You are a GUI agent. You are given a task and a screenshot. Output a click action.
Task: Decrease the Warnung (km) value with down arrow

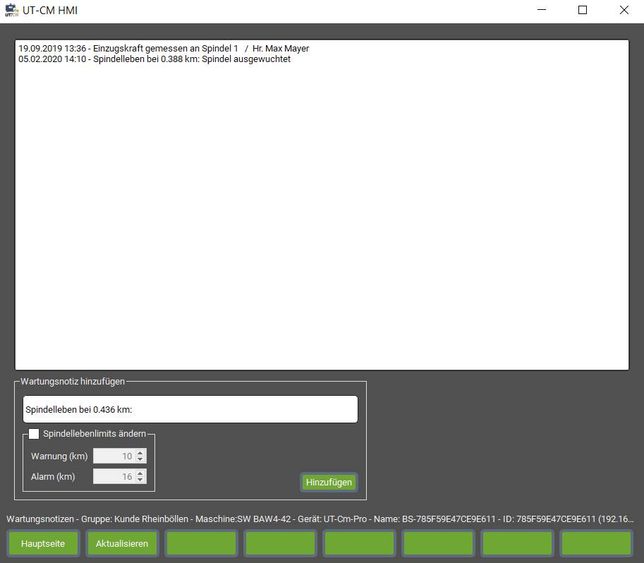click(141, 460)
